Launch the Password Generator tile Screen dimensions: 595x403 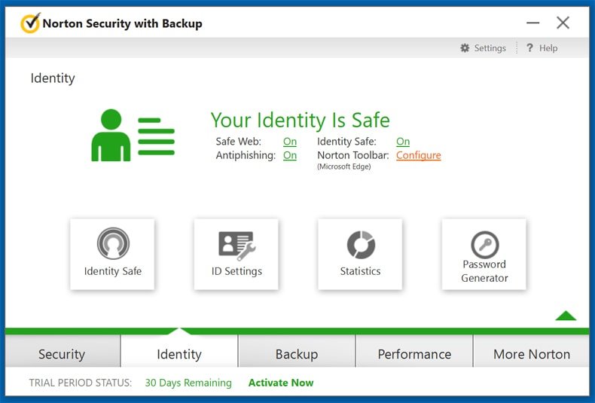click(x=484, y=254)
